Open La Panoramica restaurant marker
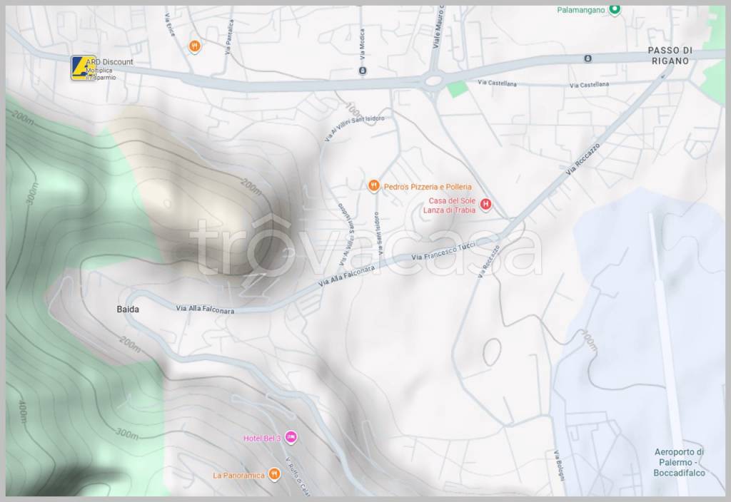The height and width of the screenshot is (502, 731). click(x=274, y=475)
